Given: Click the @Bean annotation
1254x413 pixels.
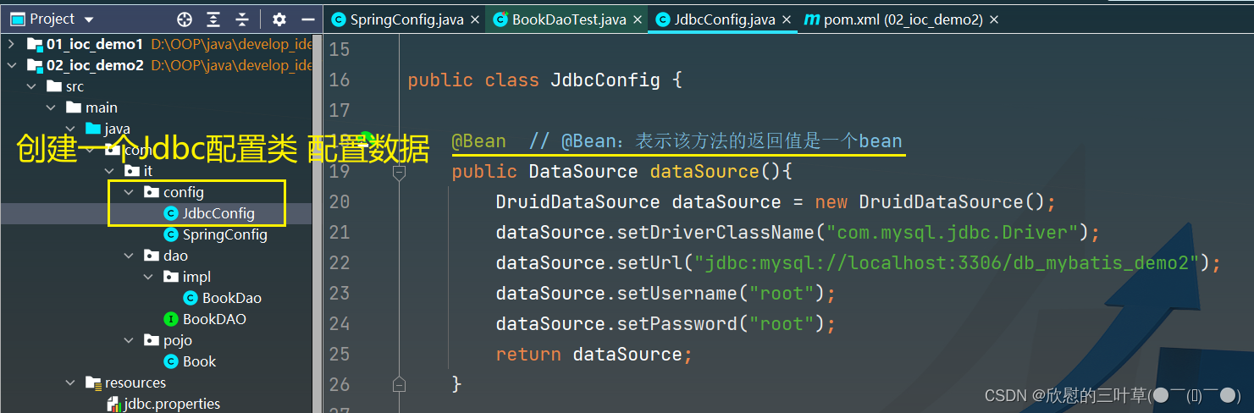Looking at the screenshot, I should point(479,141).
